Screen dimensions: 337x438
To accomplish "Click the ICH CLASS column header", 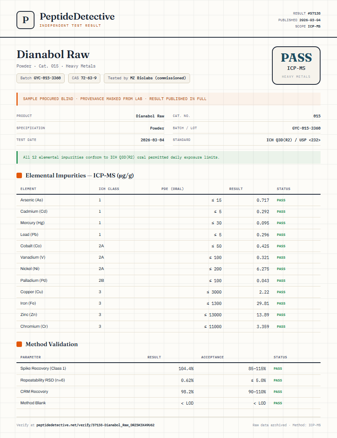I will tap(109, 189).
